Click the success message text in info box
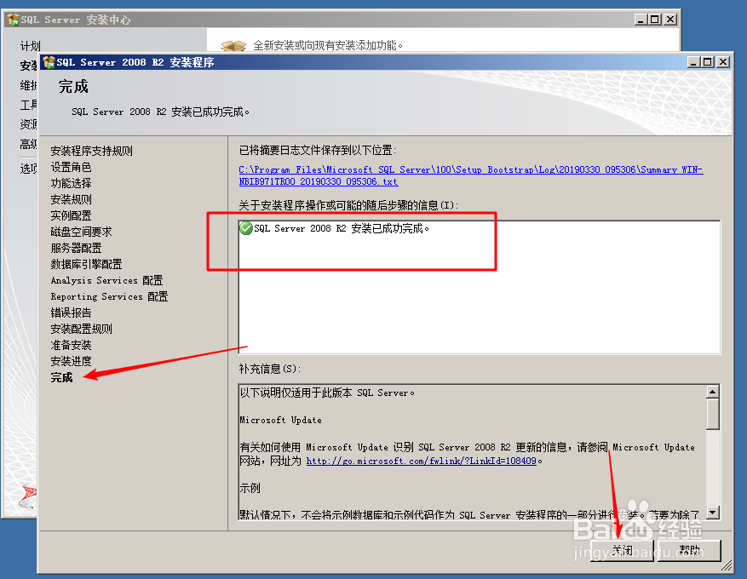 point(342,228)
